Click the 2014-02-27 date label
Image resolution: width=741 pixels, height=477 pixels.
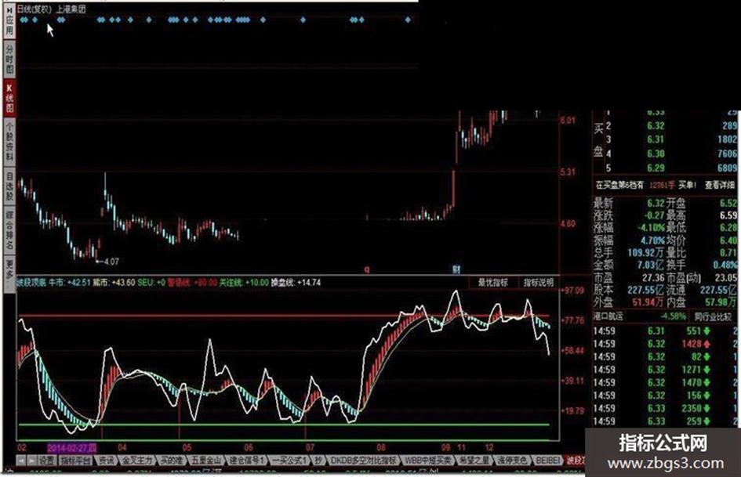72,447
